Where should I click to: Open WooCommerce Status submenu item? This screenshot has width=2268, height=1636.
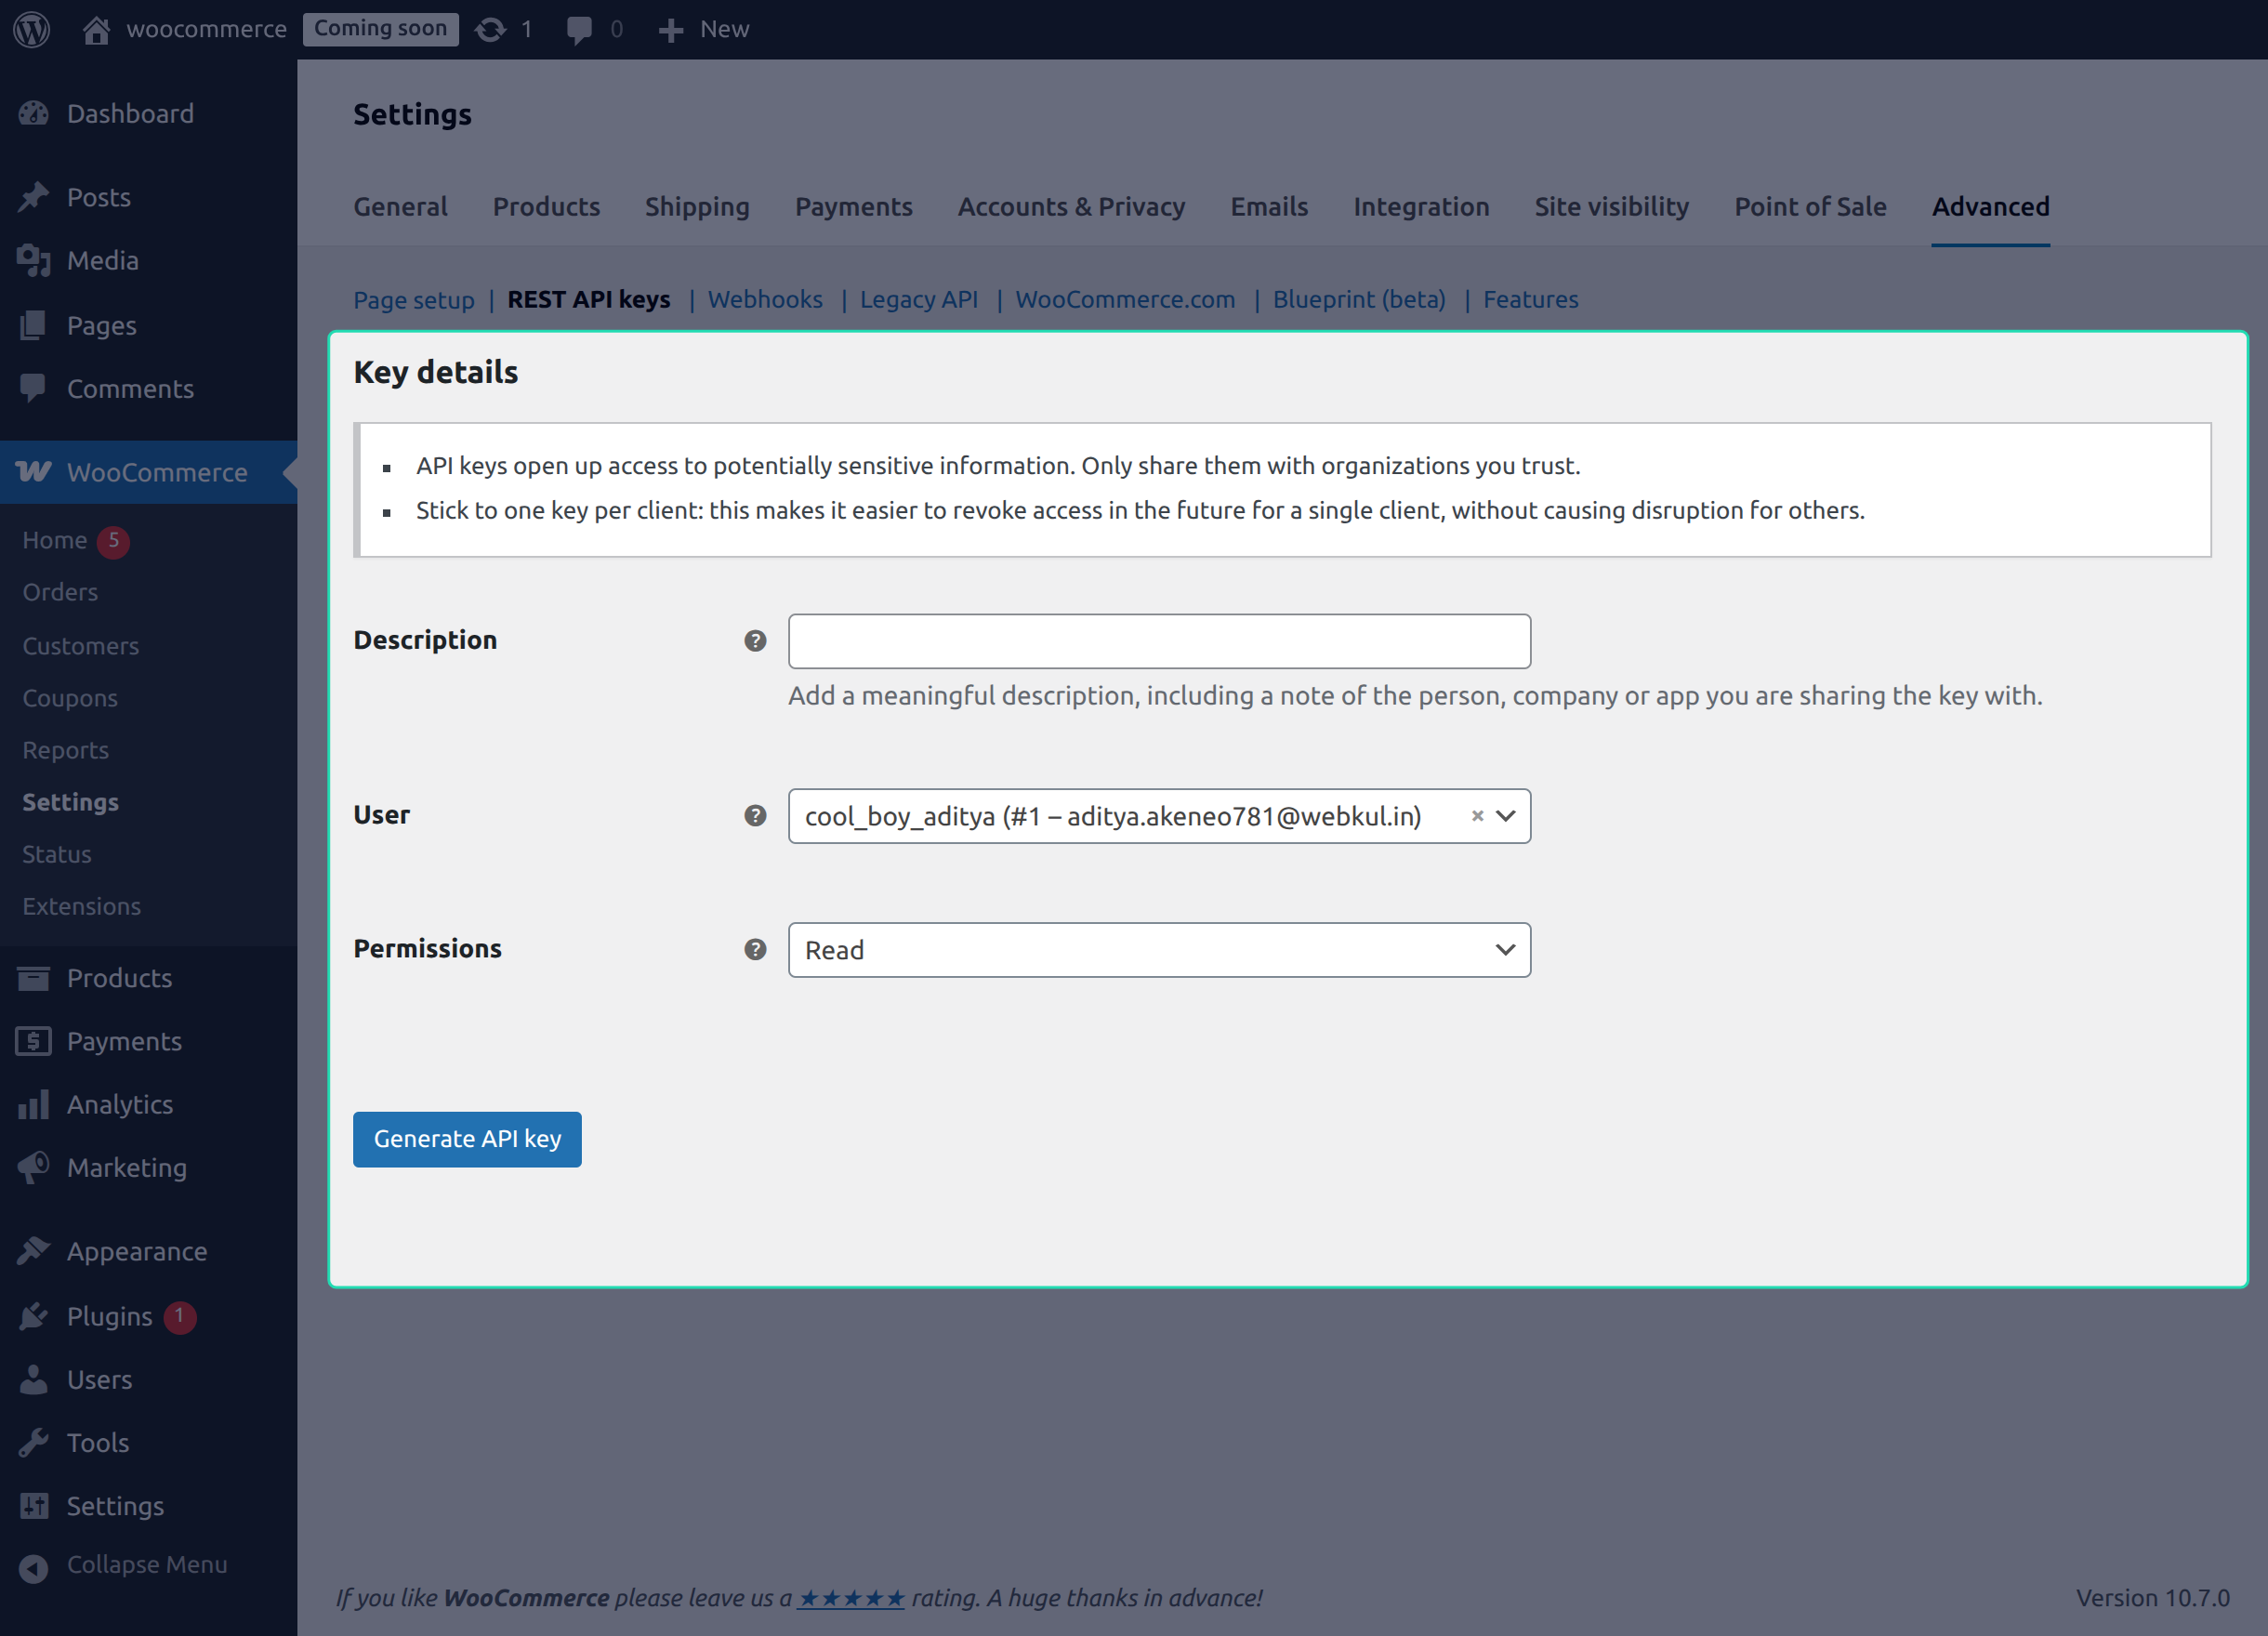57,854
